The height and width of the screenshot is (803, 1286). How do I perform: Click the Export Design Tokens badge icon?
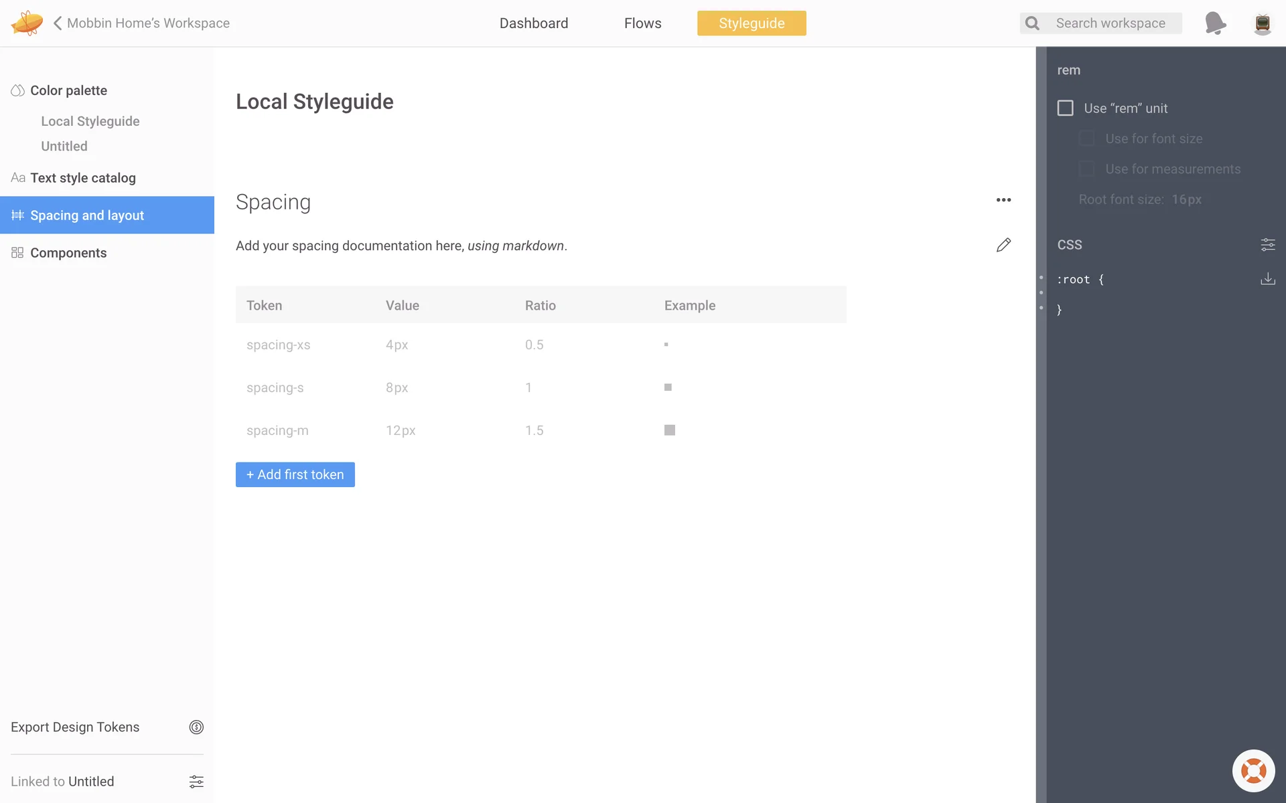[196, 727]
